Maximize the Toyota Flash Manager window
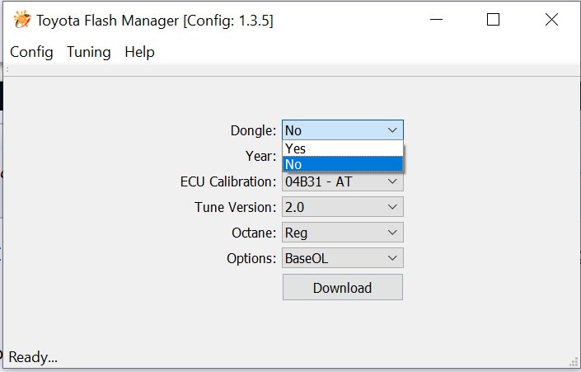Viewport: 581px width, 372px height. [493, 20]
